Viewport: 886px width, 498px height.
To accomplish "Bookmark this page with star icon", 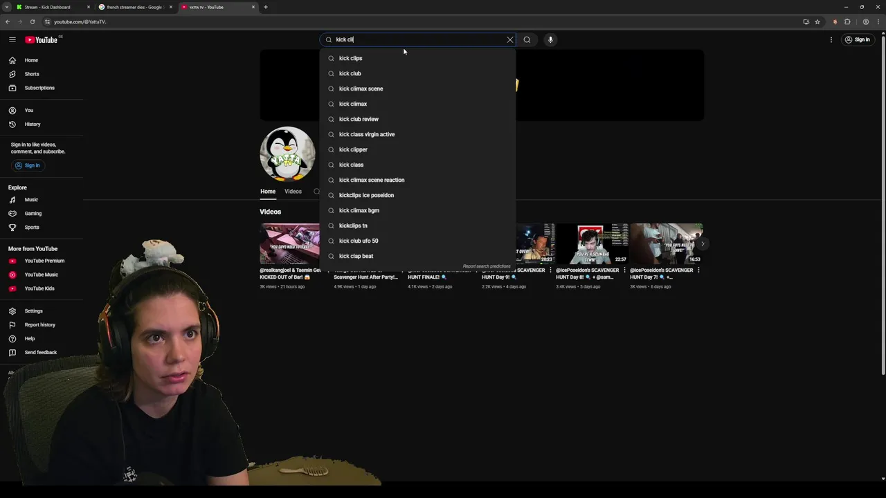I will tap(817, 21).
